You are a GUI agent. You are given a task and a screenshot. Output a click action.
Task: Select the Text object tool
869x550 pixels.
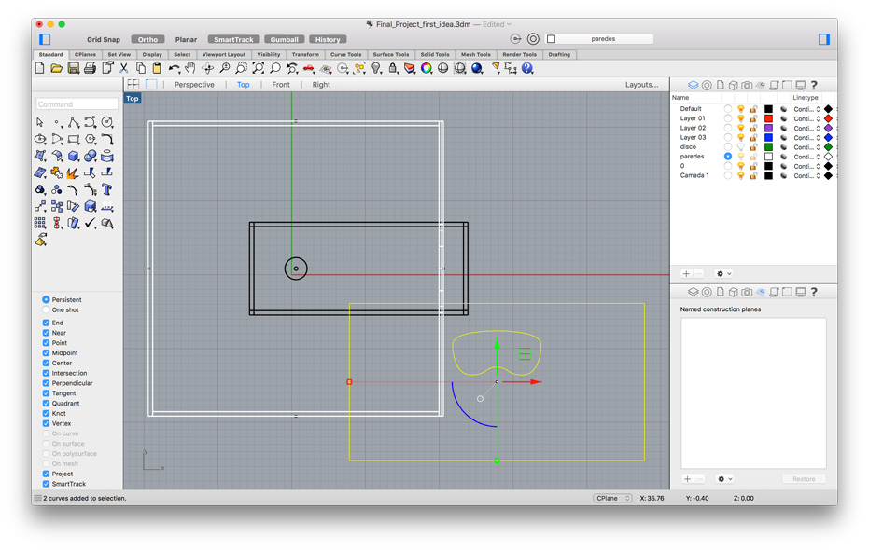click(107, 190)
